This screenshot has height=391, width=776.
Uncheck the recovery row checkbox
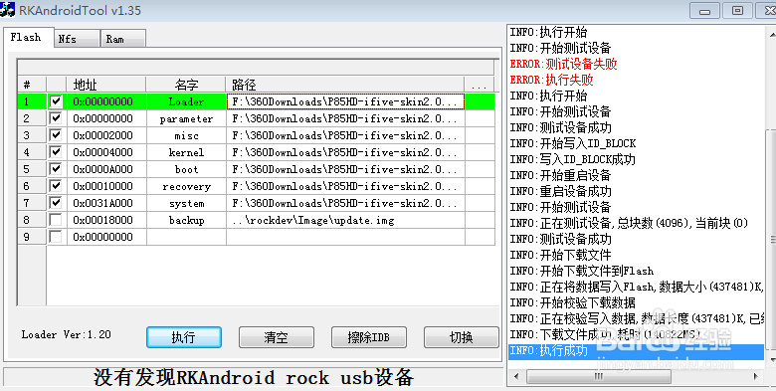(x=56, y=186)
